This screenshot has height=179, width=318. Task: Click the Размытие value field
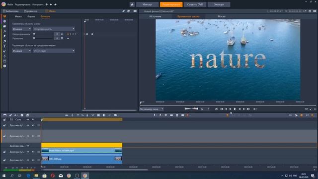(57, 38)
